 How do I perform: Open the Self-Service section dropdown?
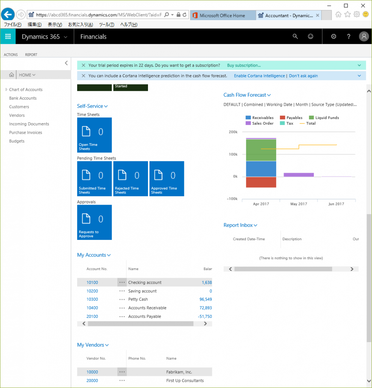pos(106,106)
